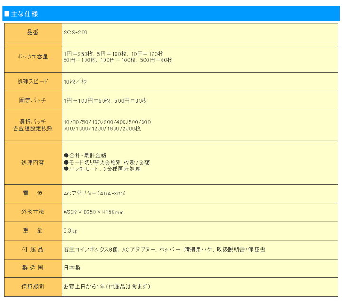Select the 1円=250枚 capacity line

pyautogui.click(x=114, y=54)
